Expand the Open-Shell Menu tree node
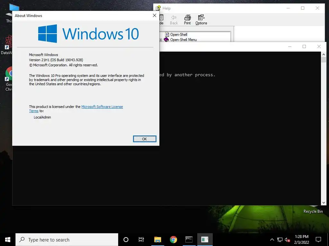 point(161,40)
